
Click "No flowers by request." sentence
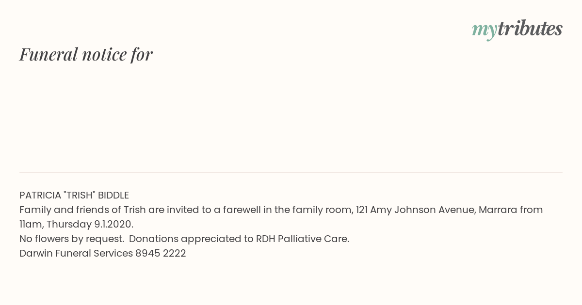pos(72,239)
